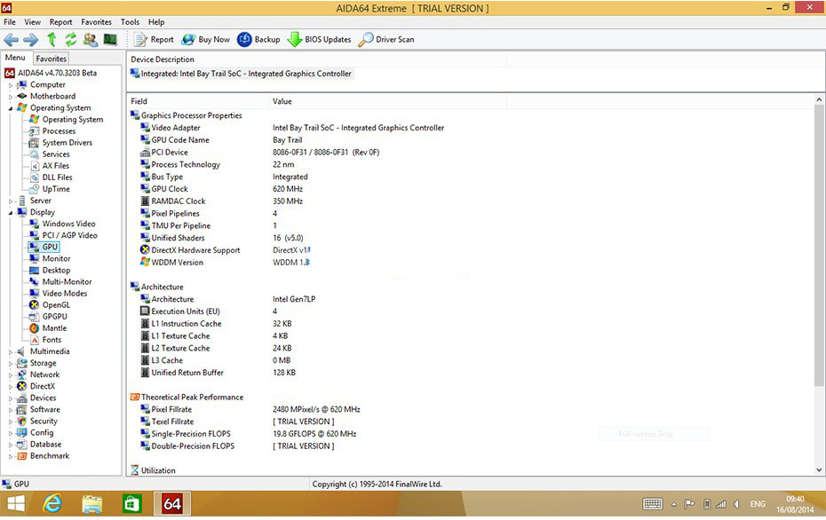Image resolution: width=826 pixels, height=520 pixels.
Task: Open the Fonts tree item
Action: pos(52,340)
